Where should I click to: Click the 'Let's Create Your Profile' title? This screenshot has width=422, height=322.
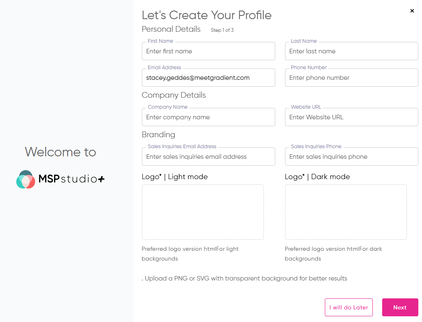coord(207,15)
